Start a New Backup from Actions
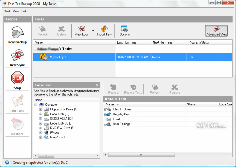 point(17,35)
